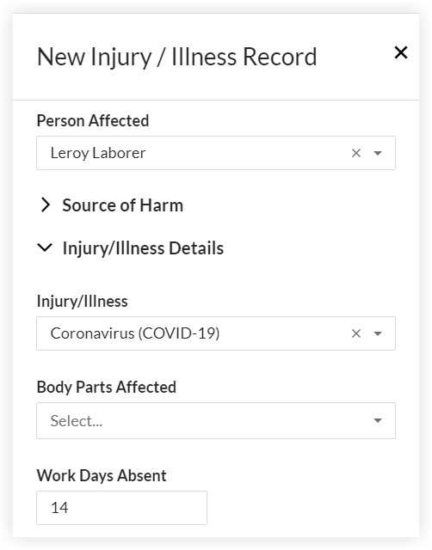Image resolution: width=432 pixels, height=550 pixels.
Task: Open the Body Parts Affected arrow
Action: click(x=378, y=420)
